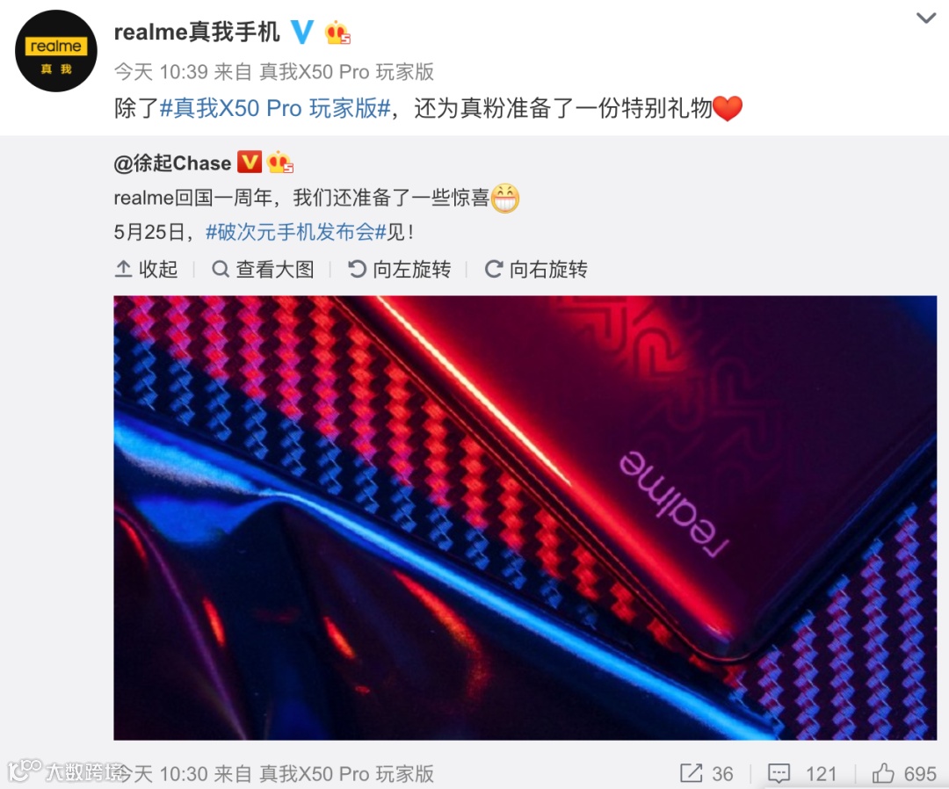Open the #破次元手机发布会# hashtag
Viewport: 949px width, 789px height.
point(296,232)
